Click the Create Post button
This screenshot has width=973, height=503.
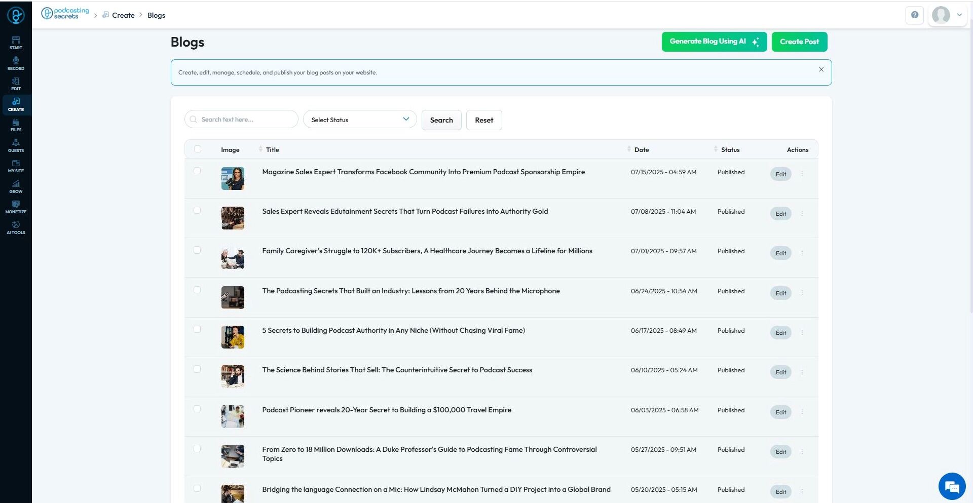coord(799,42)
